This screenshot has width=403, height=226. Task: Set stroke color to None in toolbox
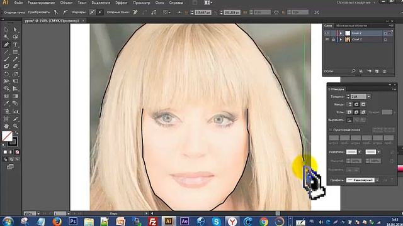(17, 152)
